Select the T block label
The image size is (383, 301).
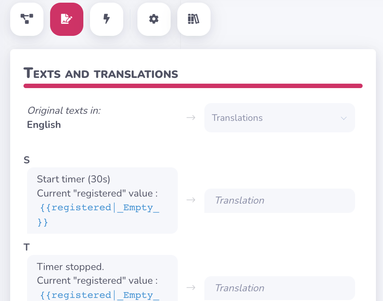point(27,247)
